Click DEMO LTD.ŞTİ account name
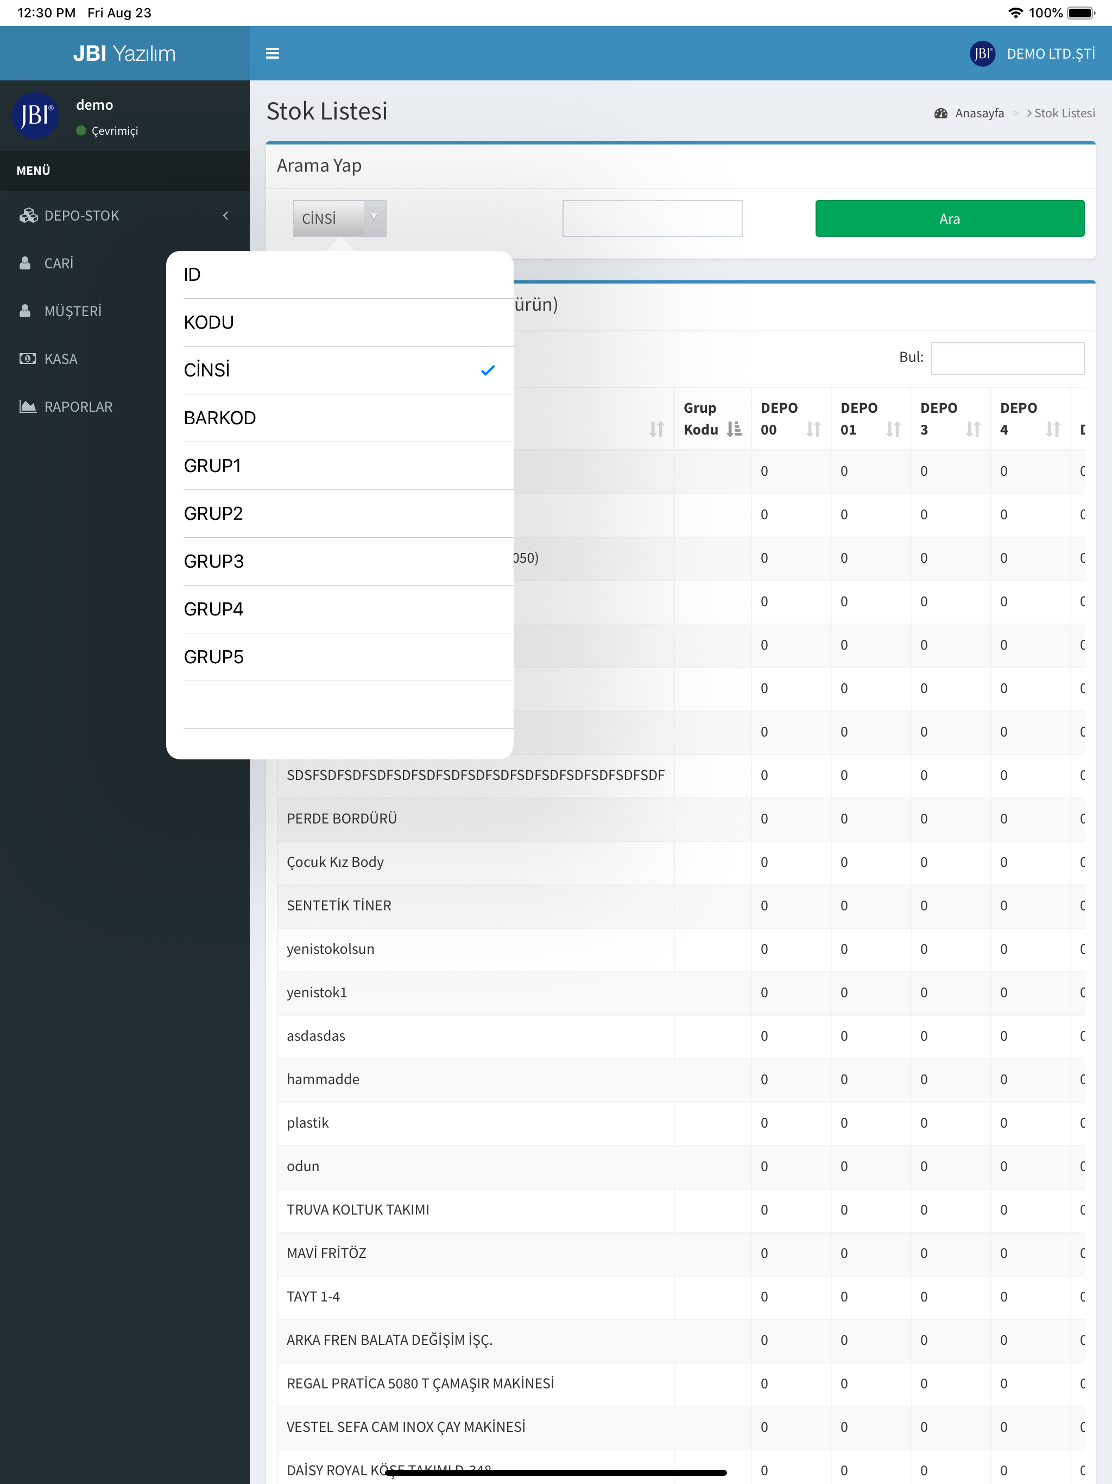1112x1484 pixels. tap(1051, 54)
